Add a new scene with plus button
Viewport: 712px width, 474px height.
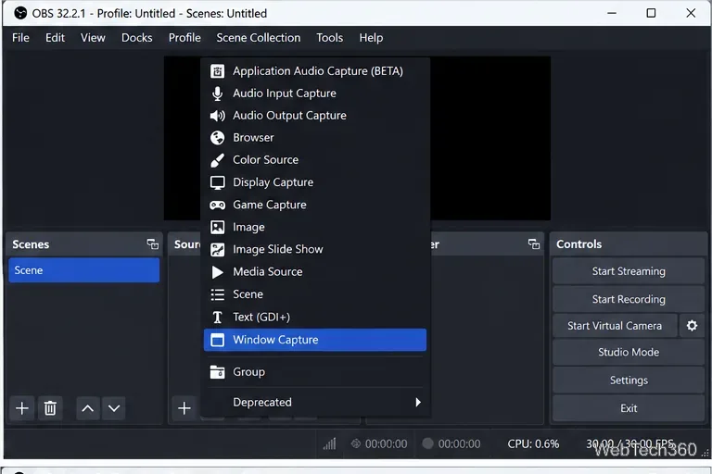(x=22, y=408)
